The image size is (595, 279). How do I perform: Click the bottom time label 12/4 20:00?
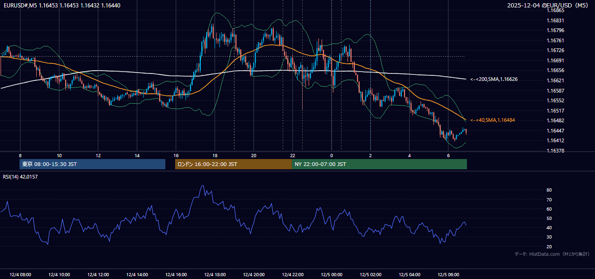click(x=254, y=275)
